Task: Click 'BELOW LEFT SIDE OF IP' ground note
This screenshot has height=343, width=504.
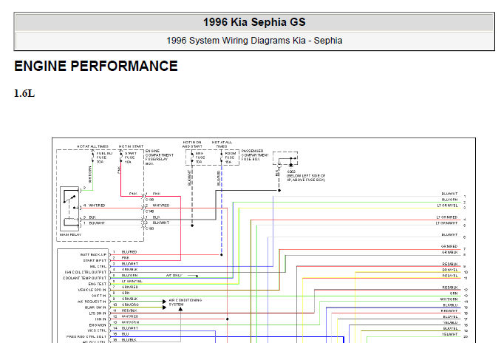Action: (x=306, y=178)
